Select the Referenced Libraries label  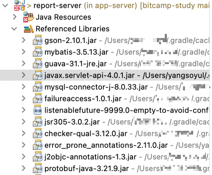point(72,29)
